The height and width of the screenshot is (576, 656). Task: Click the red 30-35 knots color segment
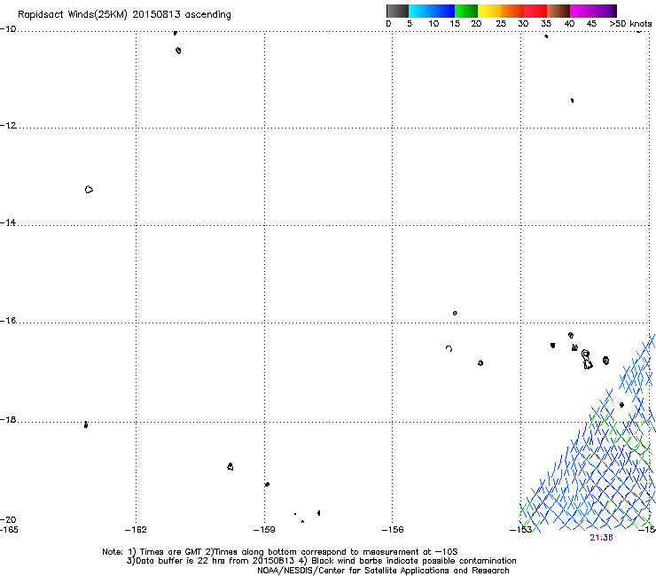point(535,11)
